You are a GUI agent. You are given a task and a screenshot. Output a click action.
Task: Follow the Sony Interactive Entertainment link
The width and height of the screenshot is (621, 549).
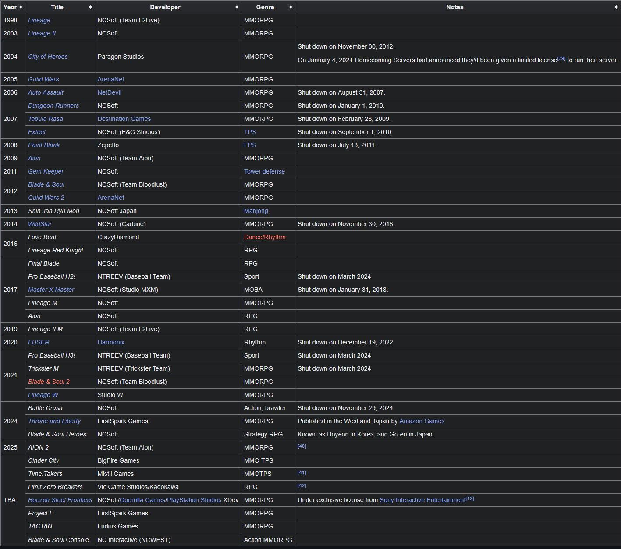pos(422,500)
